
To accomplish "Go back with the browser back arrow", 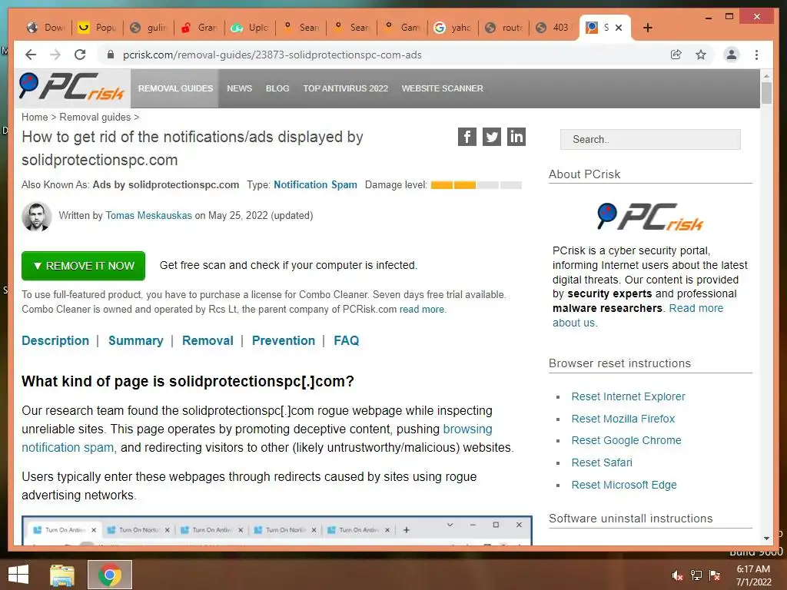I will [31, 55].
